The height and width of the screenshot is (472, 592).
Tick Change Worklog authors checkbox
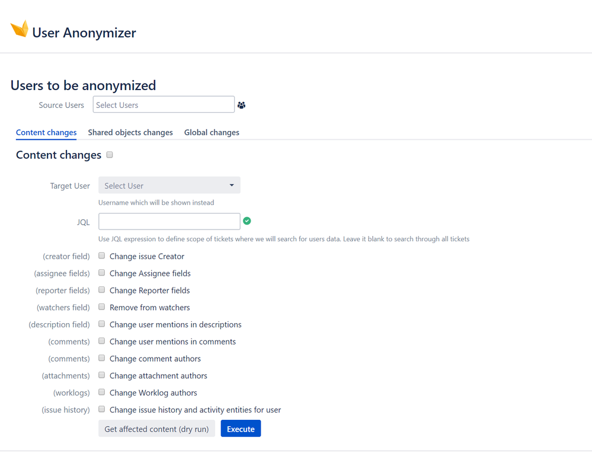(x=101, y=392)
